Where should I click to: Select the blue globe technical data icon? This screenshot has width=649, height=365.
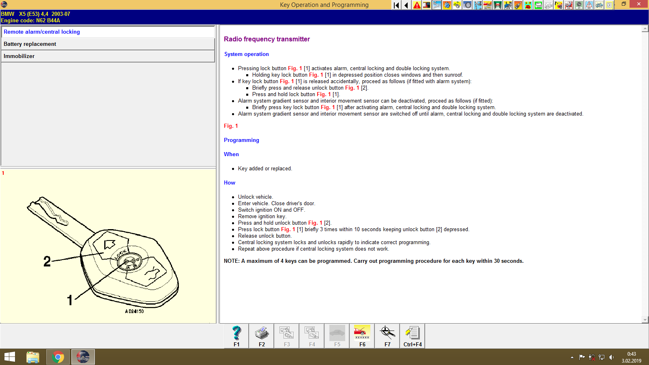pyautogui.click(x=447, y=5)
